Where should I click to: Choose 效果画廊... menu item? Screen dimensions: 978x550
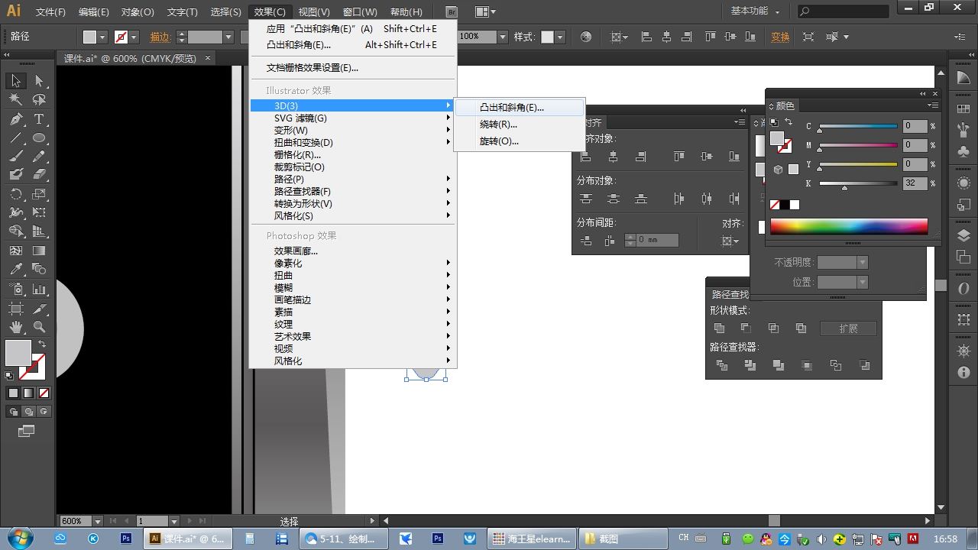pos(354,251)
